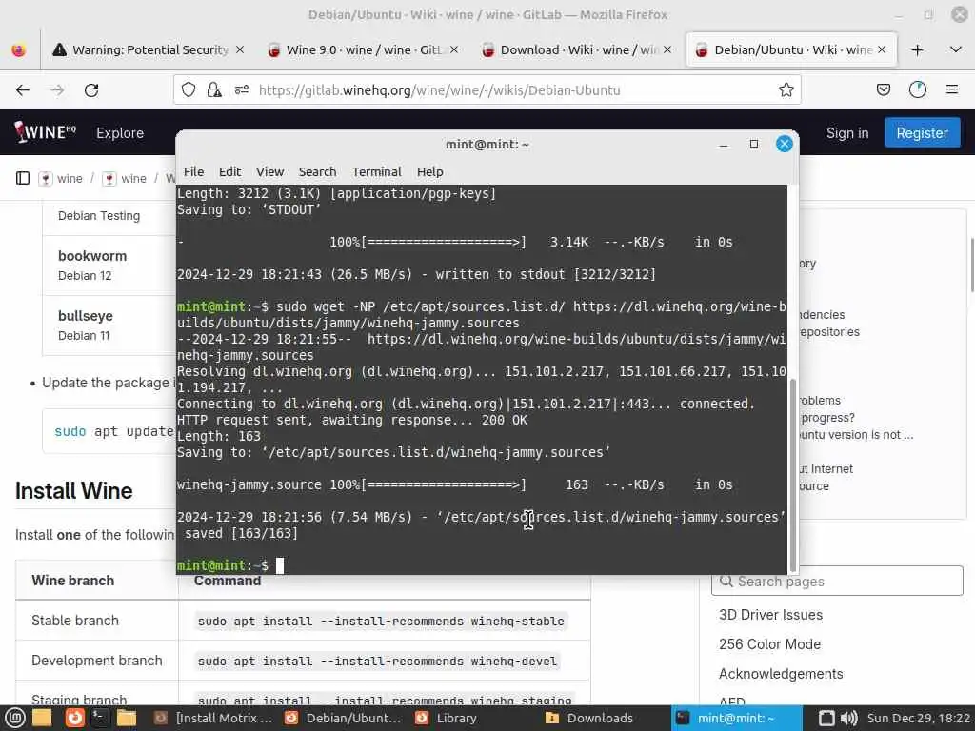
Task: Open the site security padlock icon
Action: tap(214, 90)
